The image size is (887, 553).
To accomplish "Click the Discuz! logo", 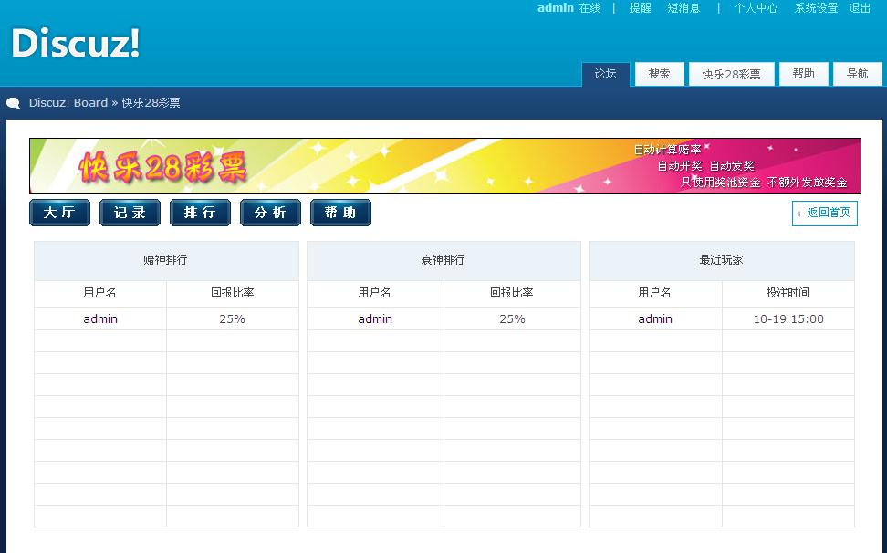I will [x=75, y=42].
